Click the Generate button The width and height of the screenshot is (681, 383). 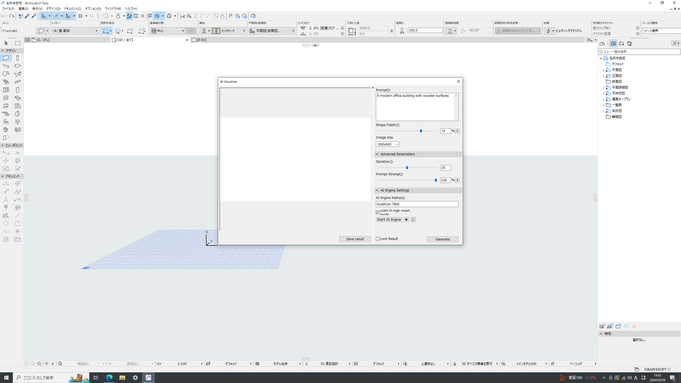[x=442, y=239]
